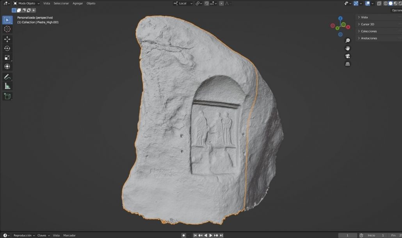Open editor type dropdown
Viewport: 402px width, 238px height.
[x=6, y=4]
